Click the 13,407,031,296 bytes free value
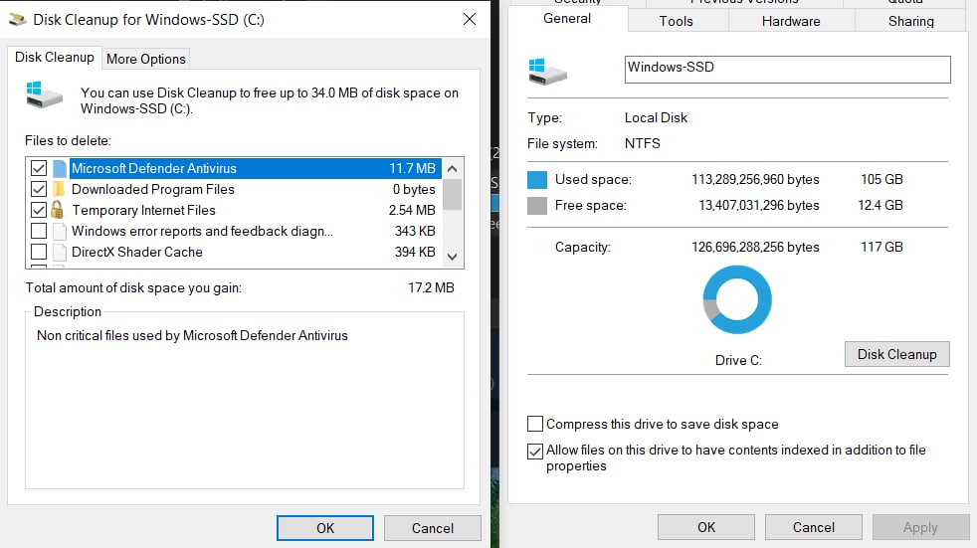 (759, 206)
